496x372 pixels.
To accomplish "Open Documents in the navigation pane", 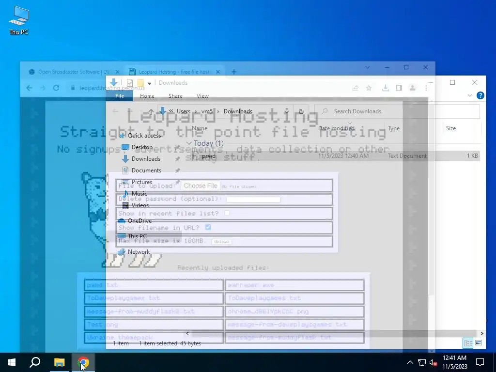I will (146, 170).
